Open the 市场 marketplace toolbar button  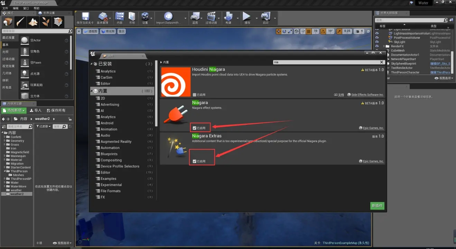pos(132,18)
